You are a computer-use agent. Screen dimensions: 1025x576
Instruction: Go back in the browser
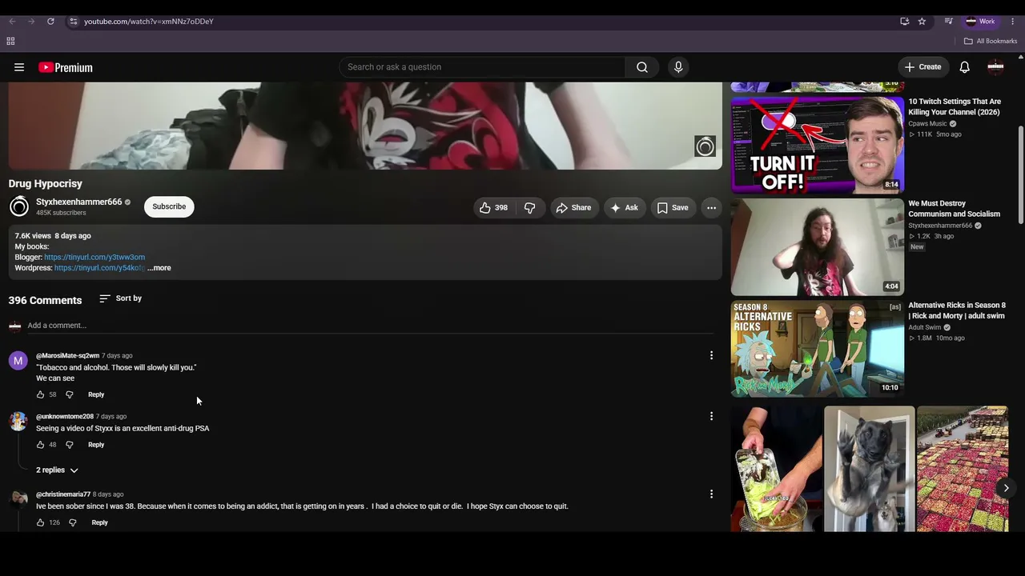point(12,22)
